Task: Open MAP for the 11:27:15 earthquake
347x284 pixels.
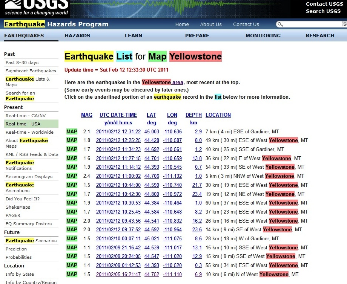Action: [72, 159]
